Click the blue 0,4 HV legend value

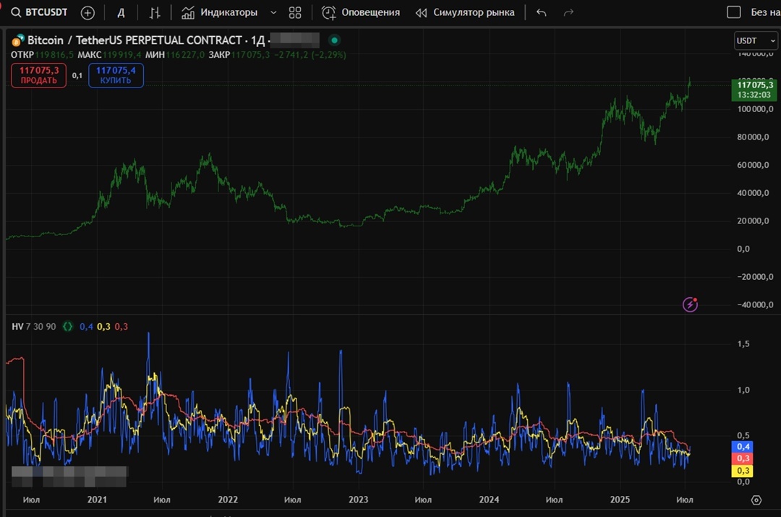click(86, 327)
